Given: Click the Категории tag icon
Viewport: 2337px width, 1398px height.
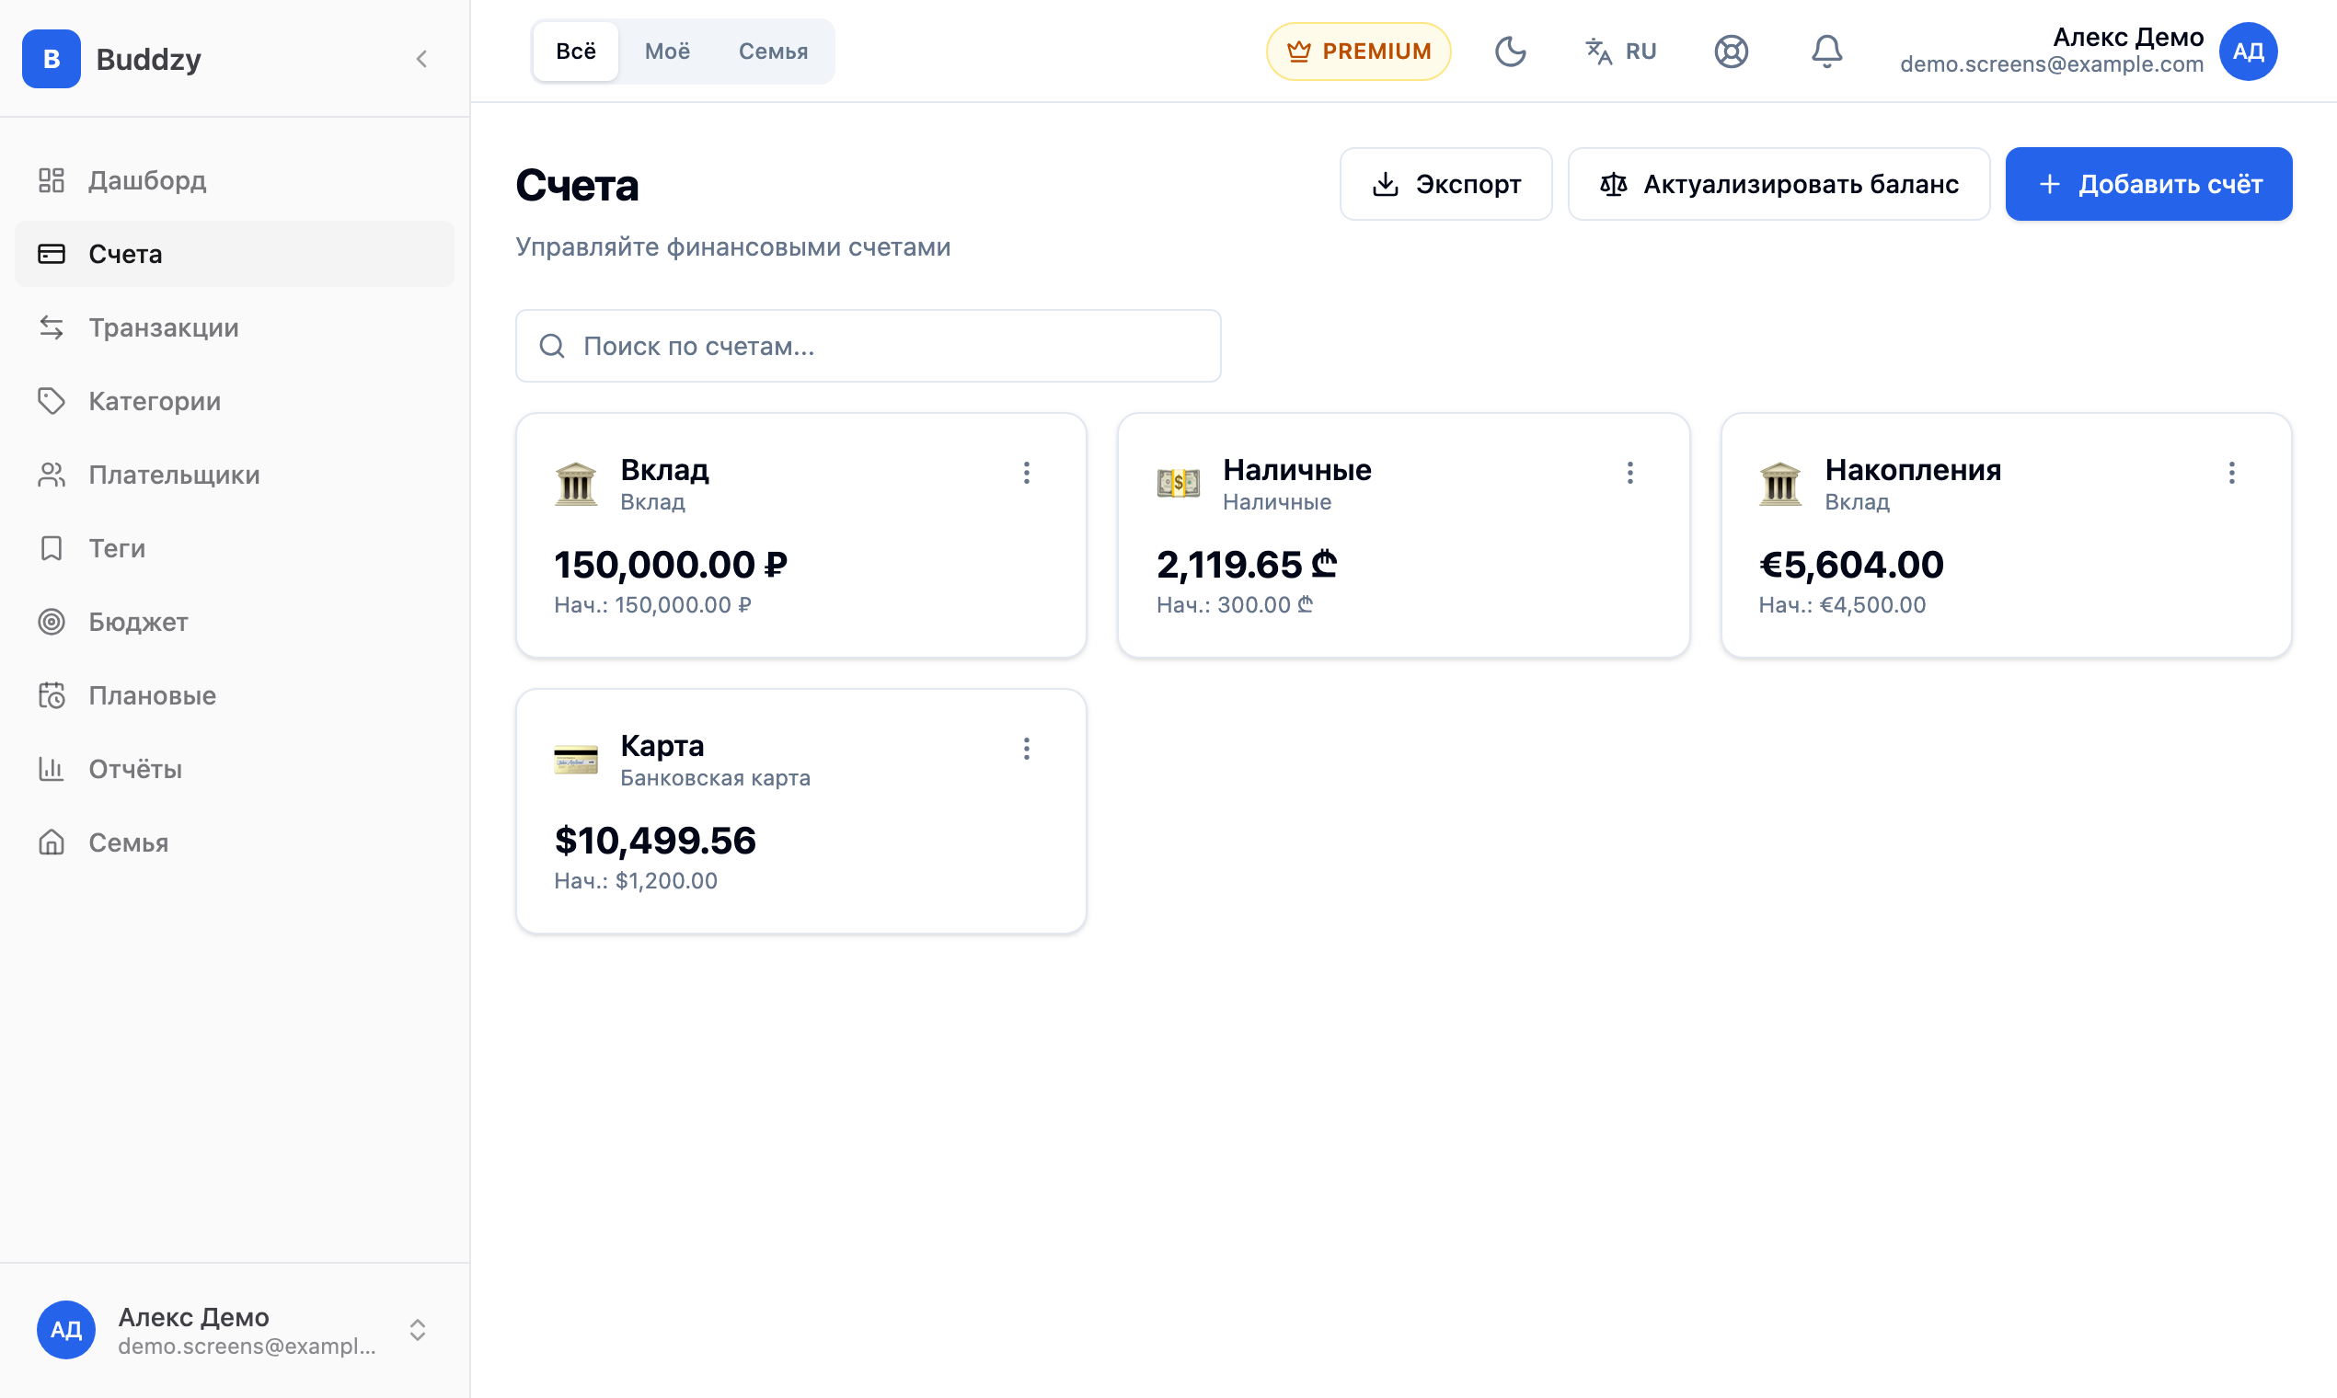Looking at the screenshot, I should pos(51,400).
